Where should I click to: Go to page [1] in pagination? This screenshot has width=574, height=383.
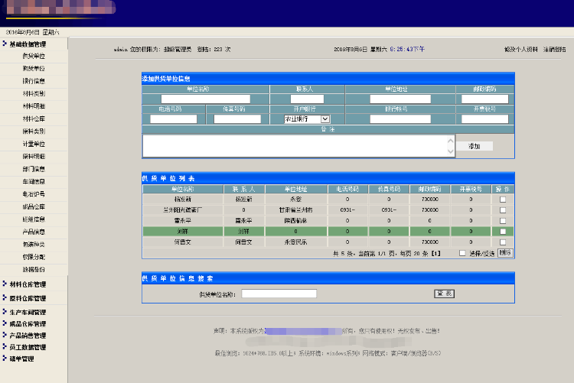pyautogui.click(x=435, y=253)
